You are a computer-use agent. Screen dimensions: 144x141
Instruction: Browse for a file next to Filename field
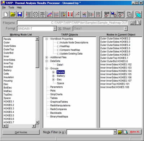point(132,23)
